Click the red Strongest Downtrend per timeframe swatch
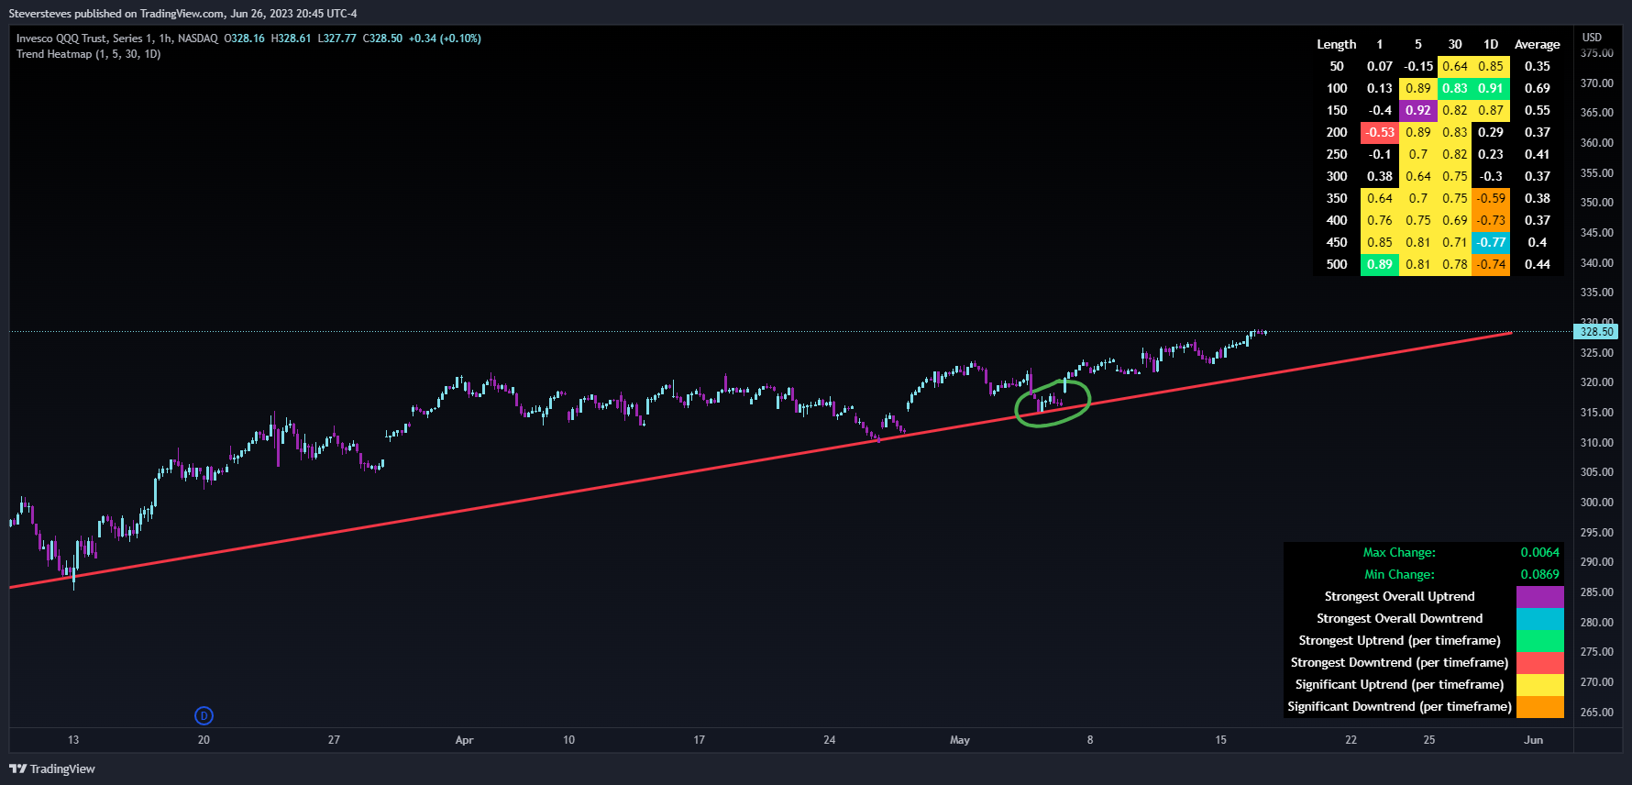Screen dimensions: 1632x785 coord(1540,663)
